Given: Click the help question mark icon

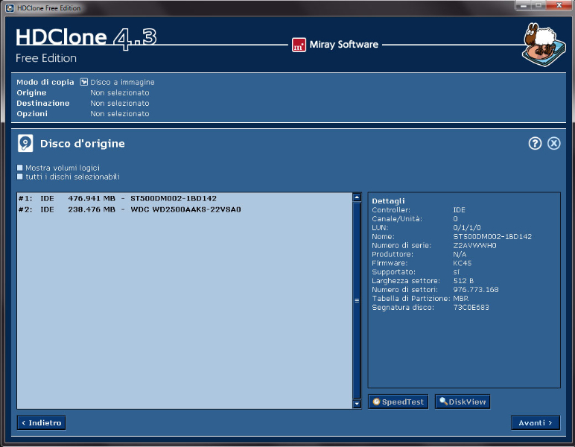Looking at the screenshot, I should coord(535,144).
